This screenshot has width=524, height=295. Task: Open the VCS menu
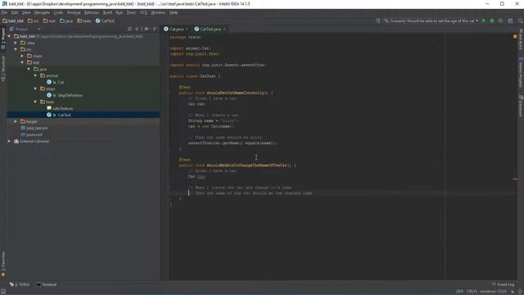[x=144, y=12]
